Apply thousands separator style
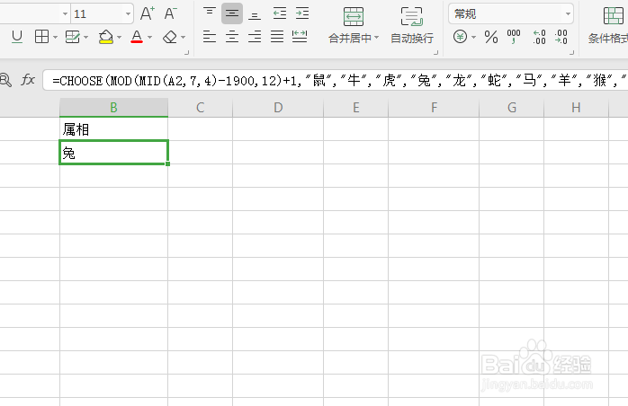 click(514, 37)
